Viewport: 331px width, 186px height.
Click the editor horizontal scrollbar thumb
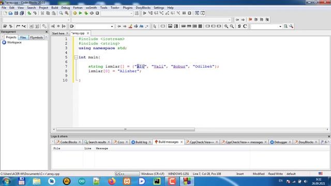[125, 129]
